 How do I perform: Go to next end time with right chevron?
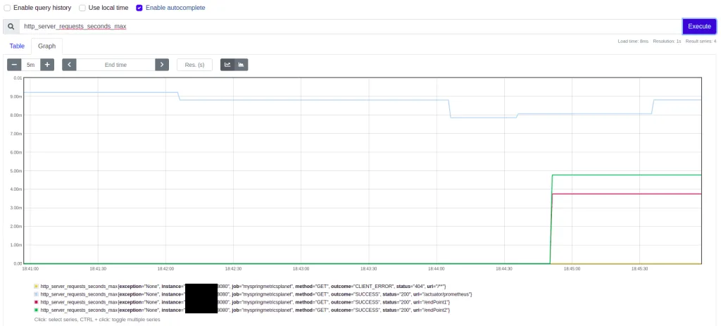[x=162, y=65]
